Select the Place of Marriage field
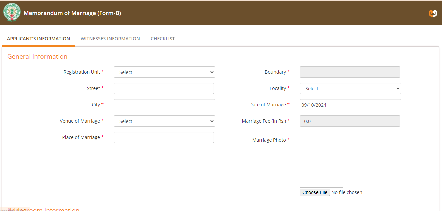 (164, 137)
